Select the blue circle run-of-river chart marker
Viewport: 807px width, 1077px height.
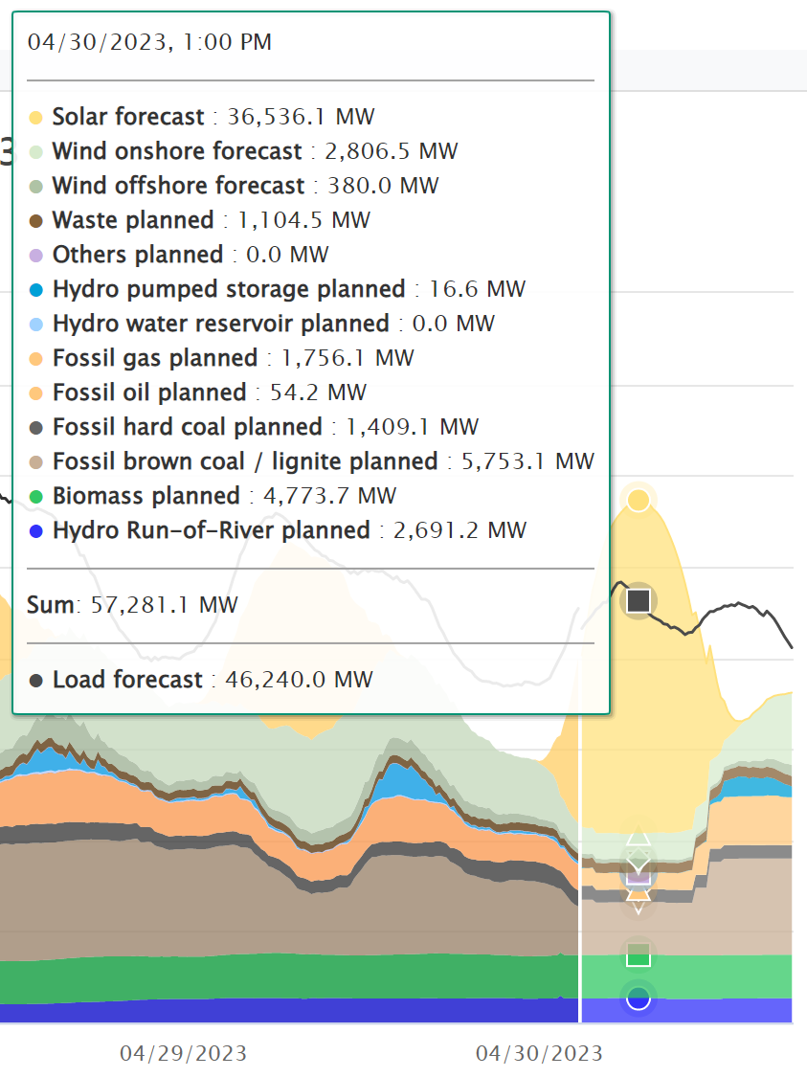(x=638, y=998)
